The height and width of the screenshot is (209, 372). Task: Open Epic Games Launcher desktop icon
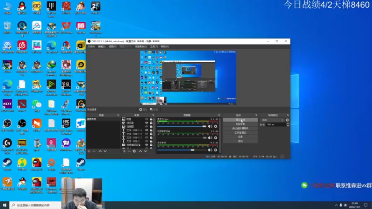point(66,127)
